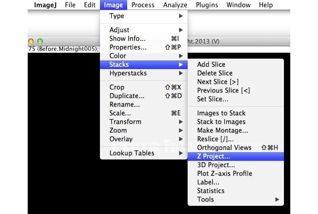Choose 3D Project... item
The height and width of the screenshot is (214, 318).
coord(236,165)
